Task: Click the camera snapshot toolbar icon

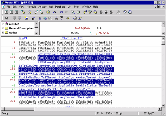Action: click(x=55, y=12)
